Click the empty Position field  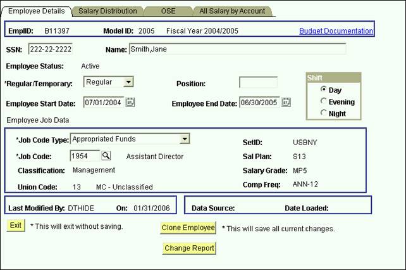pos(258,82)
